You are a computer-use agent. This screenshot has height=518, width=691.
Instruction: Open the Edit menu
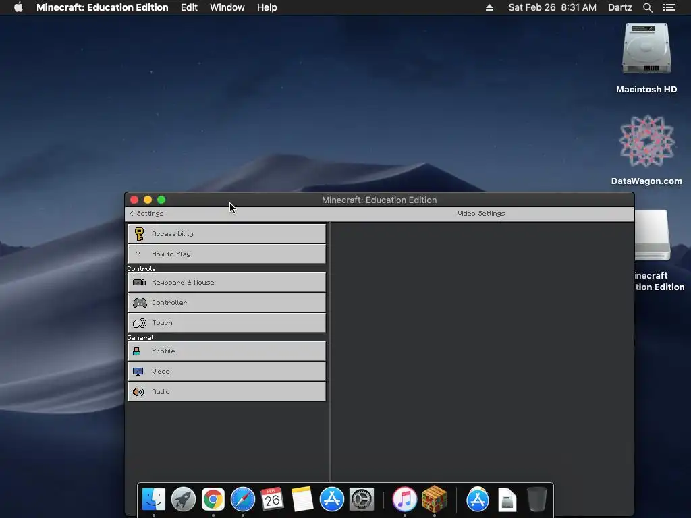189,7
